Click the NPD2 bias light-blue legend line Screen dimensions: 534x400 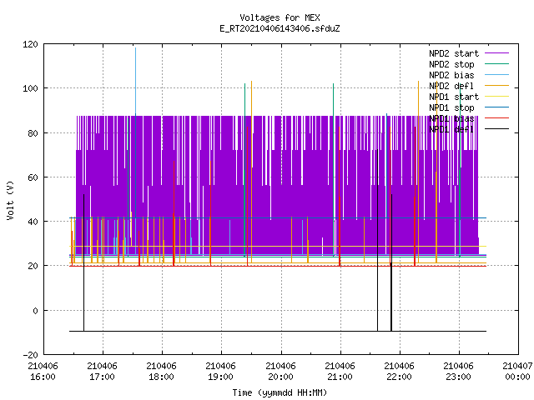[496, 75]
